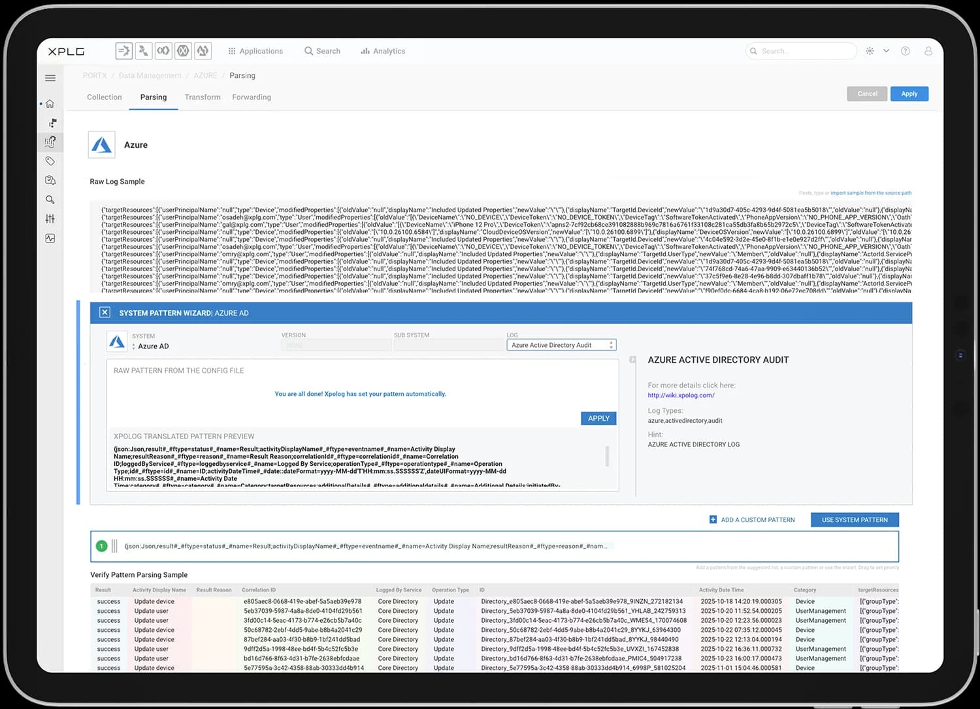Go to Home via sidebar house icon

tap(50, 103)
